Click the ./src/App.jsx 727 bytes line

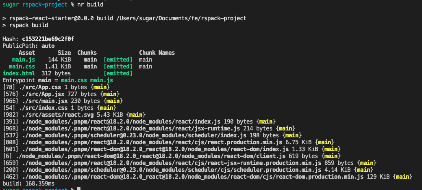point(61,94)
